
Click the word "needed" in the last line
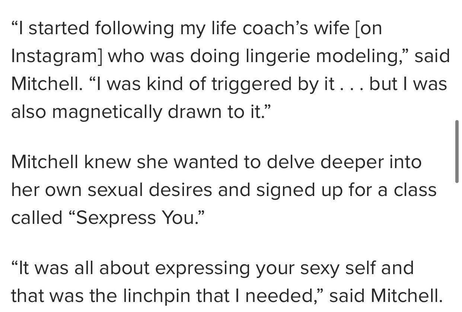pos(281,296)
